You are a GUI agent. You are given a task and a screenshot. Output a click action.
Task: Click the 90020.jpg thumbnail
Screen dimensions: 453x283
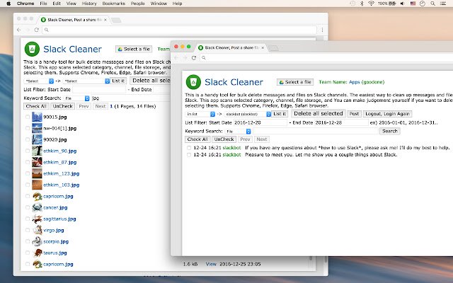(x=37, y=139)
